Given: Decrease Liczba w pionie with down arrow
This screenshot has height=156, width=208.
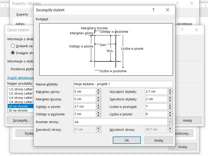Looking at the screenshot, I should point(170,116).
